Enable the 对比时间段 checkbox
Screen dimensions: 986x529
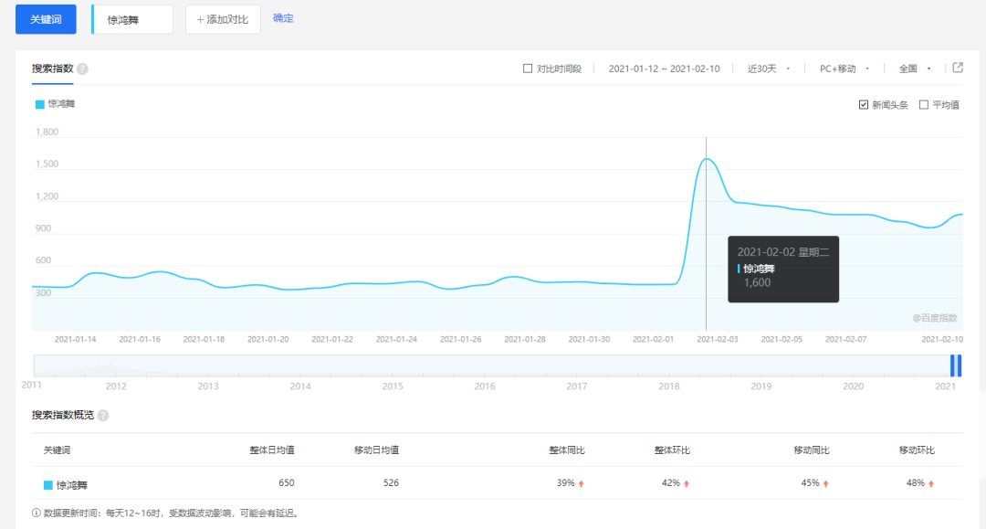click(x=528, y=69)
